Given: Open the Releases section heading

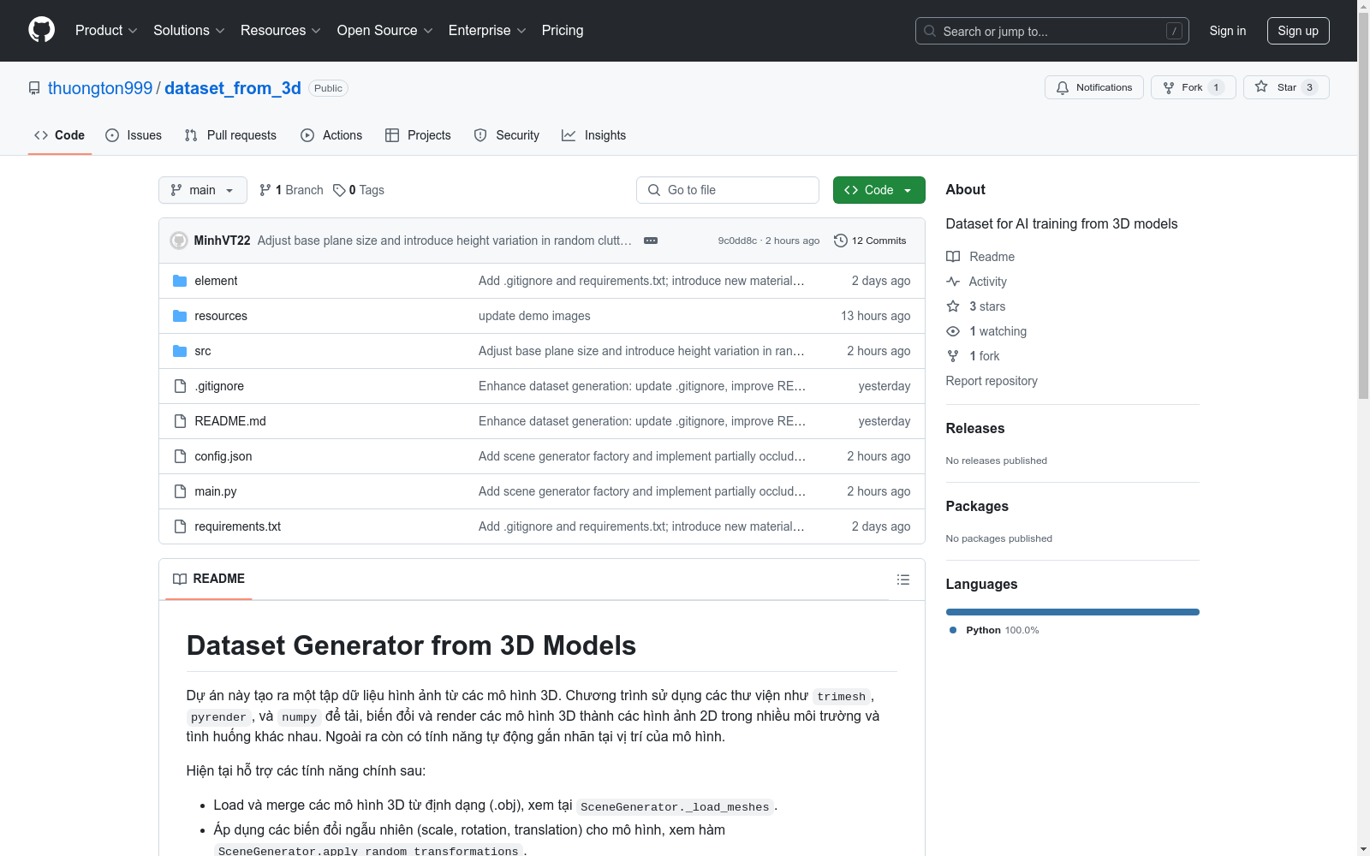Looking at the screenshot, I should pos(975,428).
